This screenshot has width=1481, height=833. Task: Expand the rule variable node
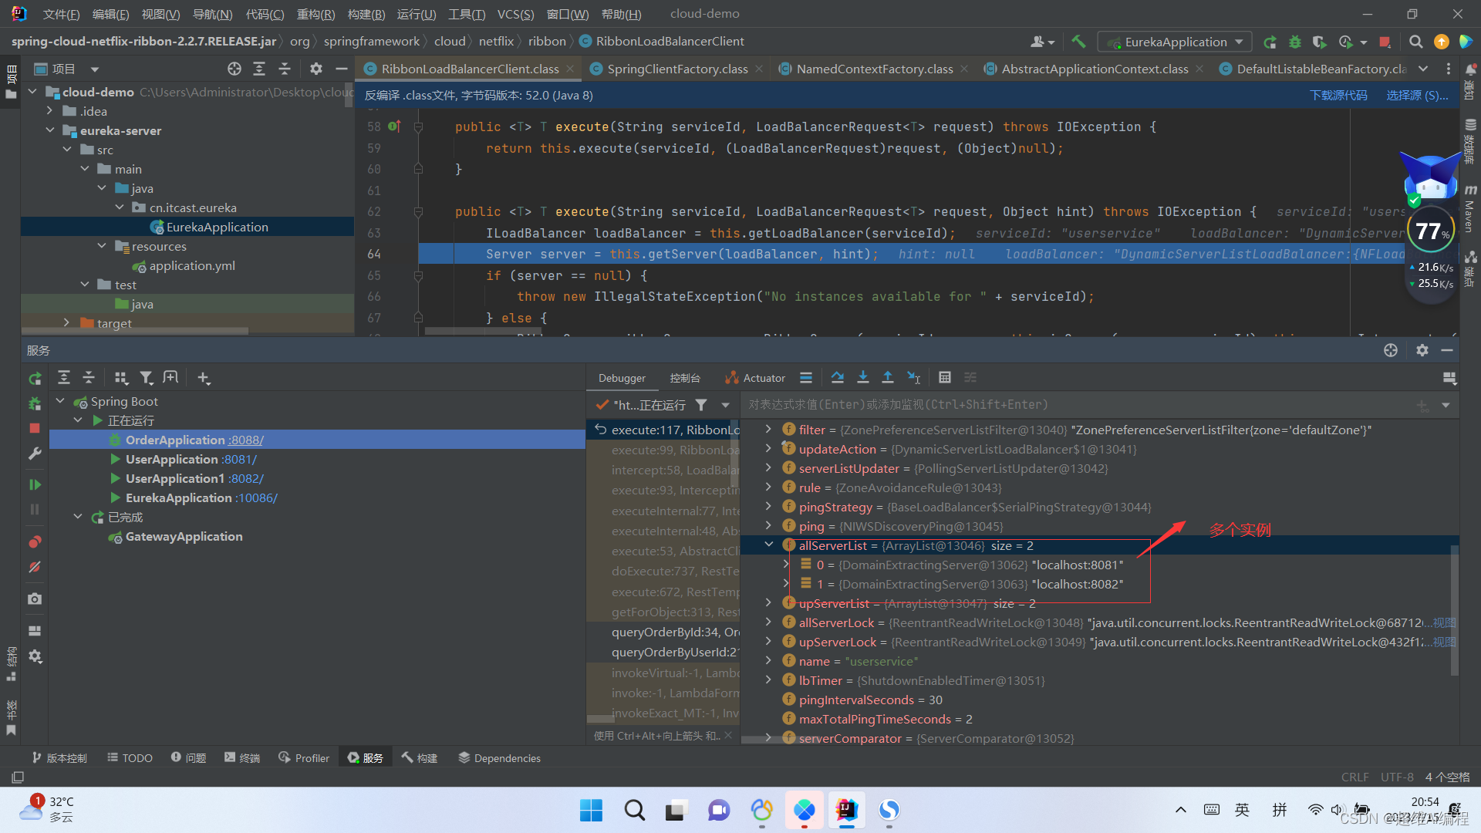tap(768, 487)
